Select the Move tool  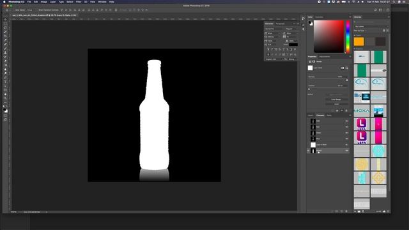5,19
